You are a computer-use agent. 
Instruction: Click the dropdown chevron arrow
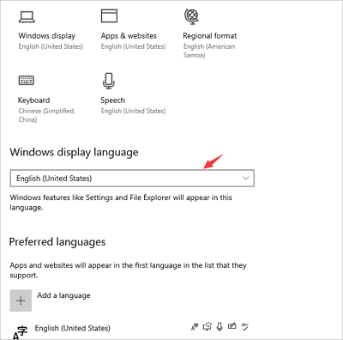coord(245,179)
